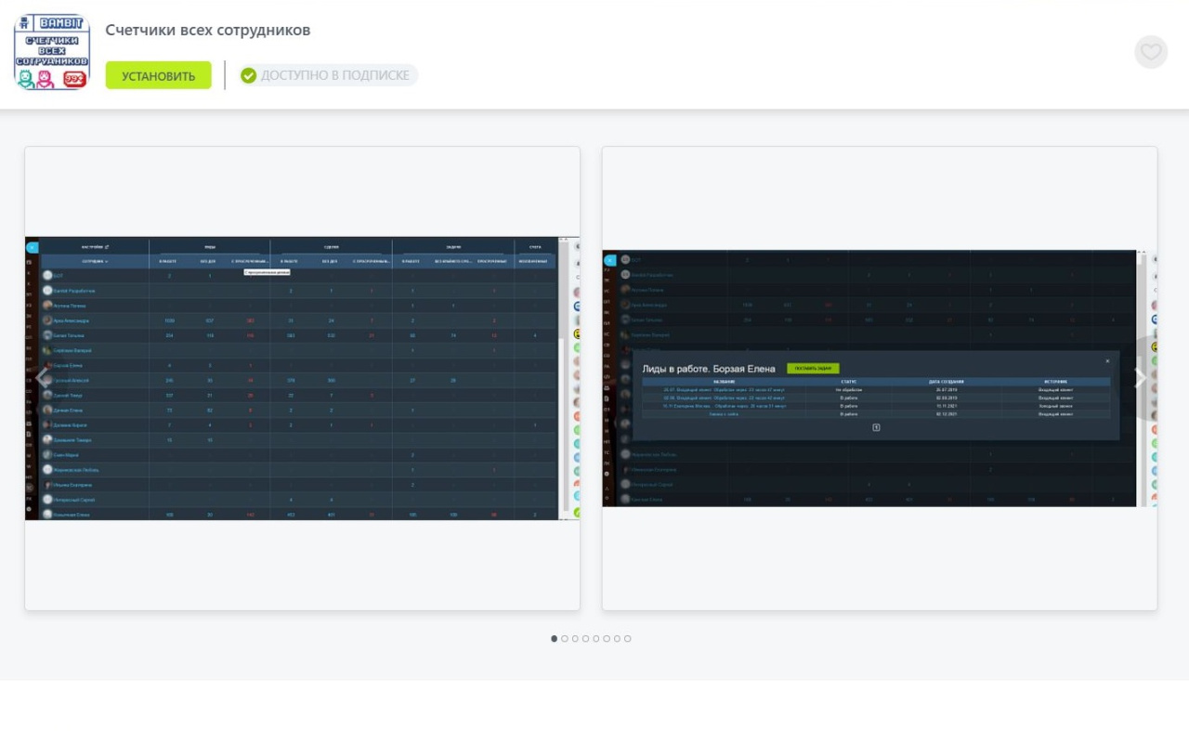1189x731 pixels.
Task: Click the УСТАНОВИТЬ install button
Action: point(158,75)
